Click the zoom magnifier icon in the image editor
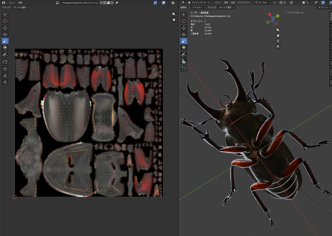 pyautogui.click(x=174, y=14)
